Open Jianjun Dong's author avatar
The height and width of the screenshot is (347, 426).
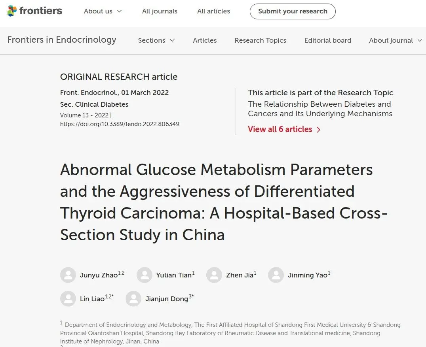pyautogui.click(x=133, y=298)
